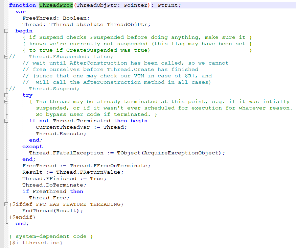Click comment 'knows we're currently not suspended'

tap(88, 44)
